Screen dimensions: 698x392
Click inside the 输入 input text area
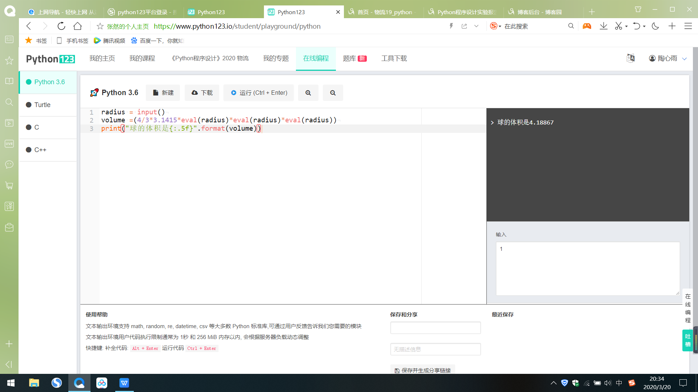(587, 269)
